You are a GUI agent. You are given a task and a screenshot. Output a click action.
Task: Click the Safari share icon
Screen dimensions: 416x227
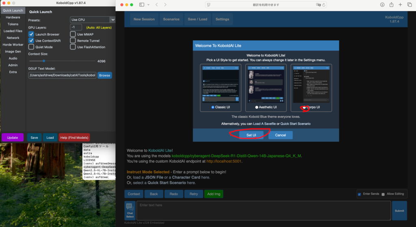click(x=391, y=4)
